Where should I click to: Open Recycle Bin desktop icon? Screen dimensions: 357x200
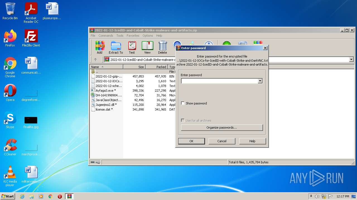[x=10, y=11]
